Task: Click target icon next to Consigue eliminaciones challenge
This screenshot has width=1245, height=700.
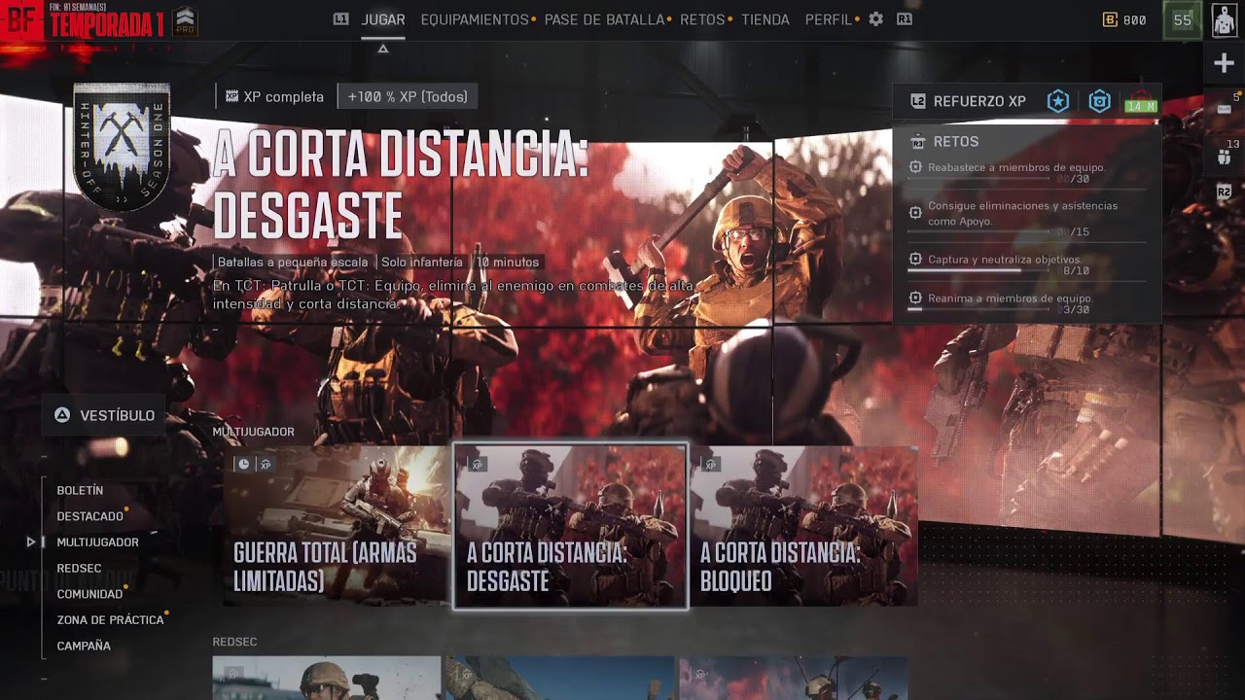Action: [x=915, y=213]
